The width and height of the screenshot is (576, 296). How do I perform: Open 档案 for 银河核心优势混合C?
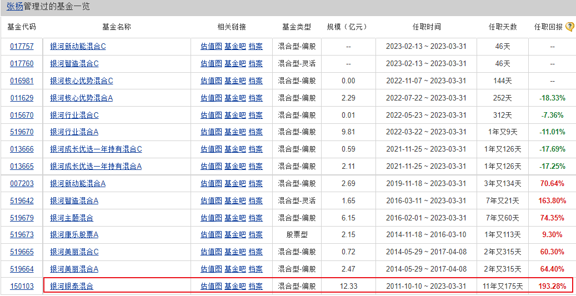pyautogui.click(x=256, y=81)
